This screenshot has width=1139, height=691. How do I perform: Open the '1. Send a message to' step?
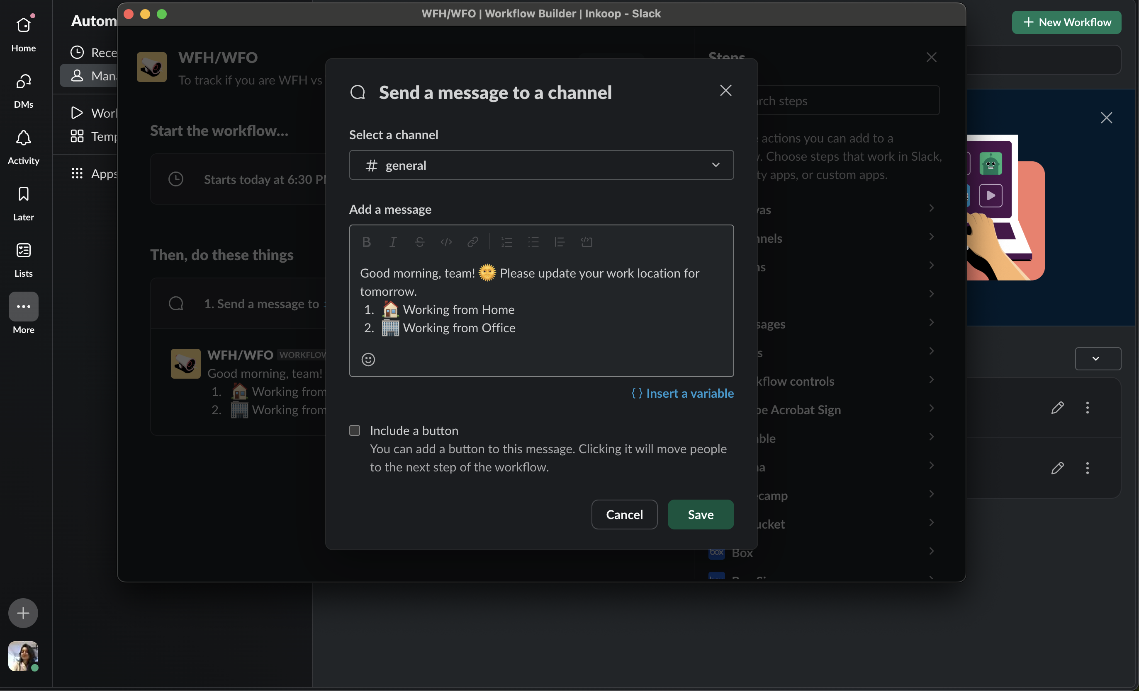[239, 303]
